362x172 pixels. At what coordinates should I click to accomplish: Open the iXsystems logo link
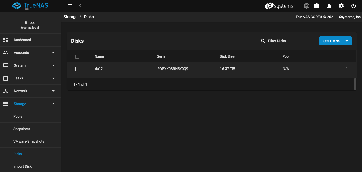pyautogui.click(x=279, y=6)
